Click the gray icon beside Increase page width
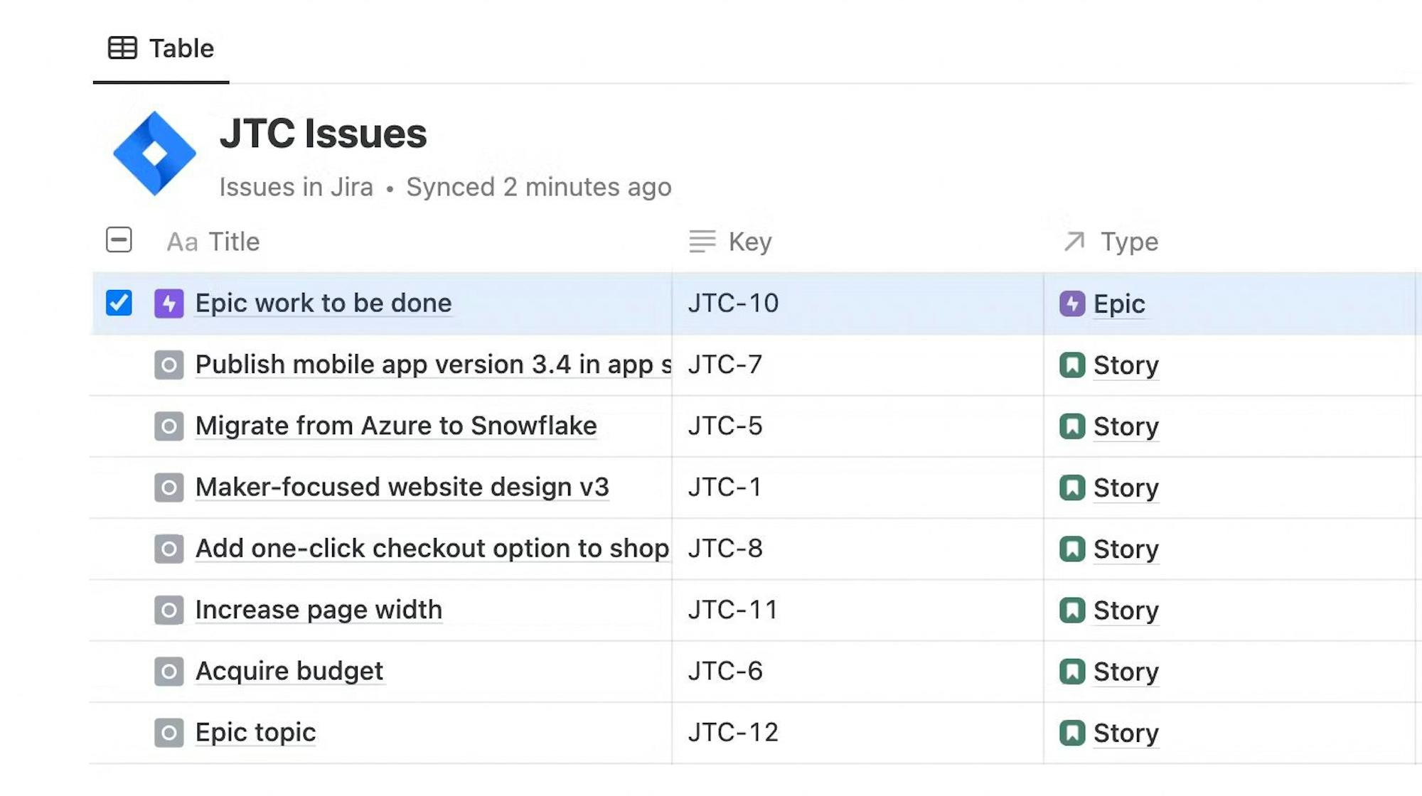 (x=169, y=610)
